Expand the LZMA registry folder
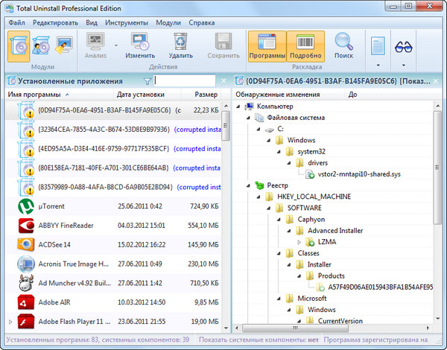This screenshot has width=447, height=350. 299,242
